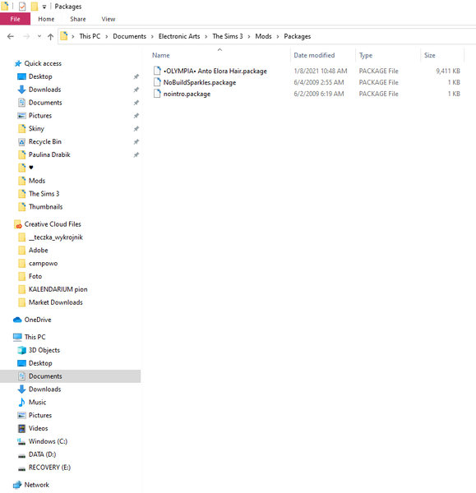Click the Properties checkmark icon in title bar
Viewport: 476px width, 493px height.
point(22,7)
